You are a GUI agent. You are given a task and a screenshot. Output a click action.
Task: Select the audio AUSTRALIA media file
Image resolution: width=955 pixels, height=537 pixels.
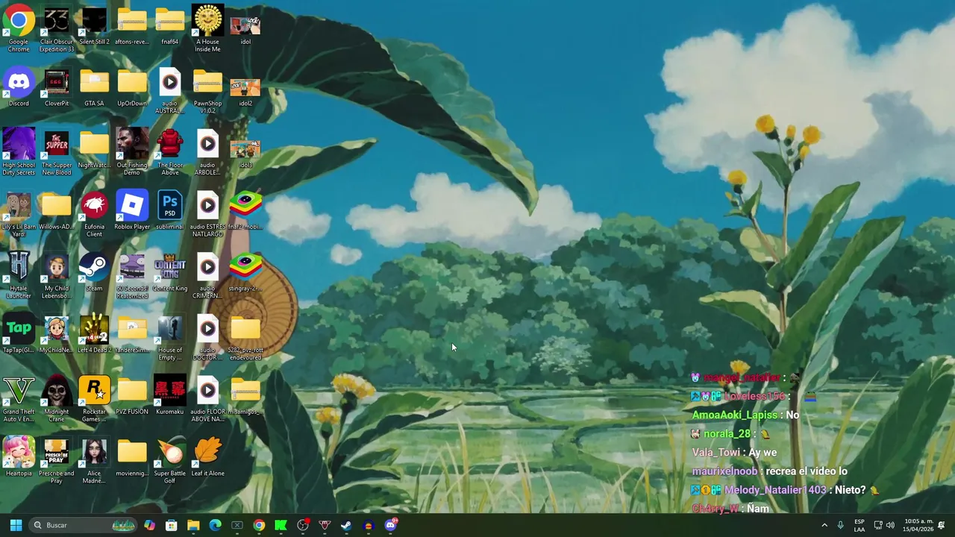pyautogui.click(x=170, y=91)
